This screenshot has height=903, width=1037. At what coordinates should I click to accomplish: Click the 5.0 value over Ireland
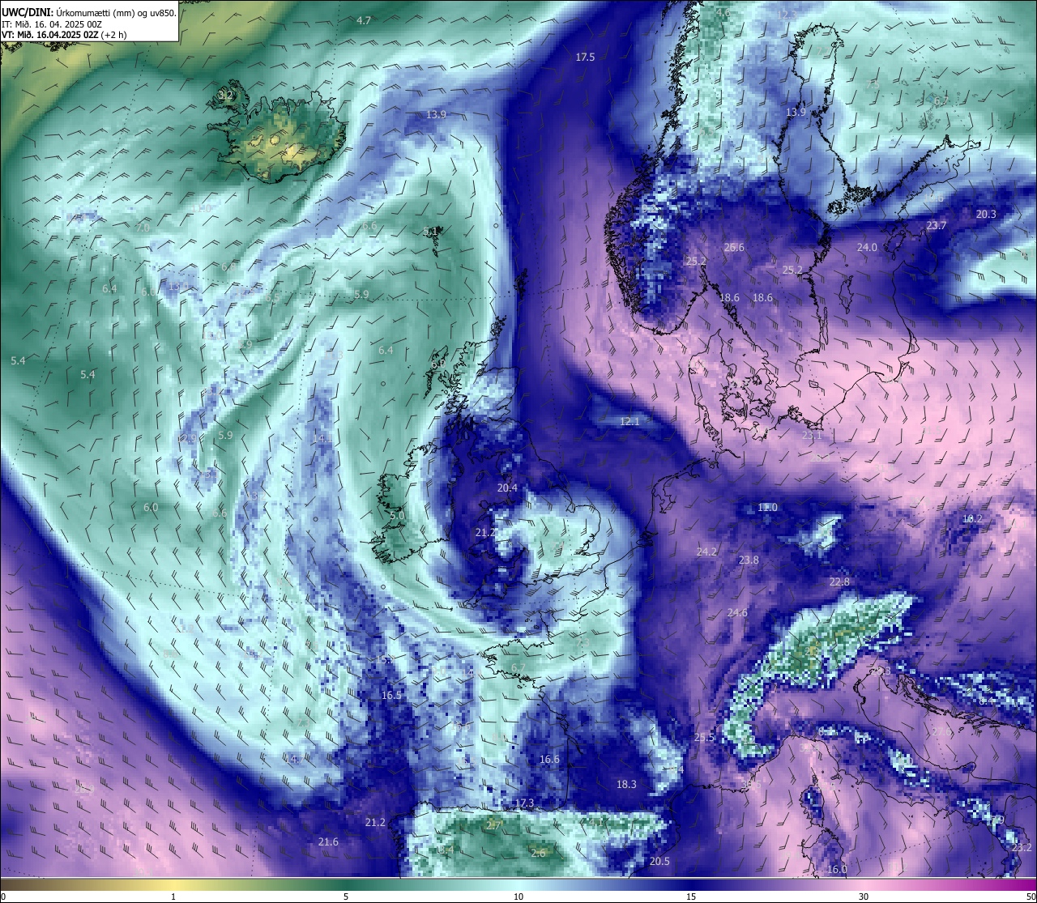pyautogui.click(x=397, y=515)
